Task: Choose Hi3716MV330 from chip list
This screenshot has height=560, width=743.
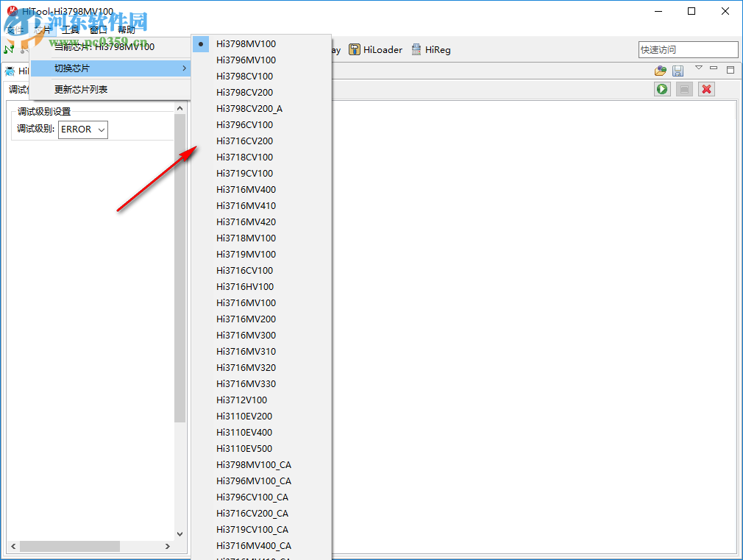Action: [x=261, y=383]
